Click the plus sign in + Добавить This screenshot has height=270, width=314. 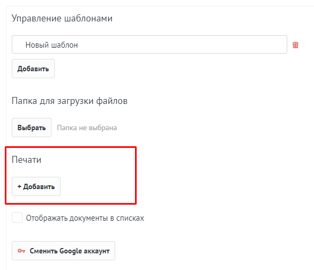19,186
